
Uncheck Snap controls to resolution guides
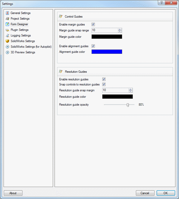point(104,84)
